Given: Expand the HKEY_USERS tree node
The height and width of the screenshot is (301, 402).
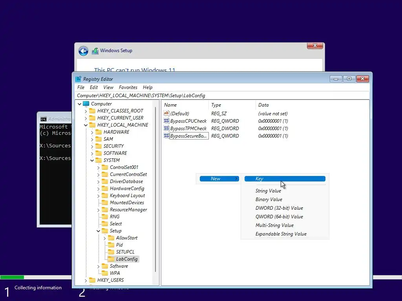Looking at the screenshot, I should pyautogui.click(x=86, y=281).
